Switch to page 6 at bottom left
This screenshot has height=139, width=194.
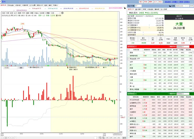pos(13,138)
